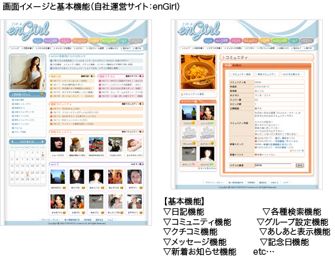Click the gray logout bubble on community page
The height and width of the screenshot is (258, 335).
[x=306, y=40]
